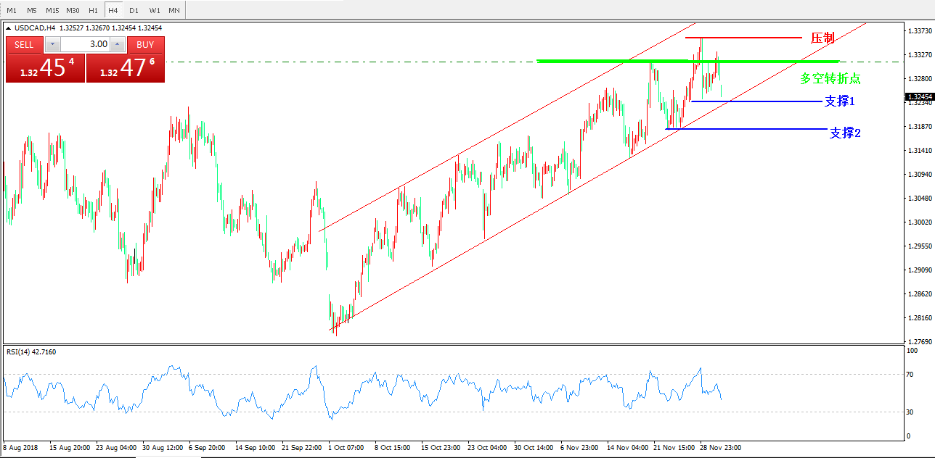Select the blue 支撑1 support label
This screenshot has width=935, height=458.
(x=839, y=101)
